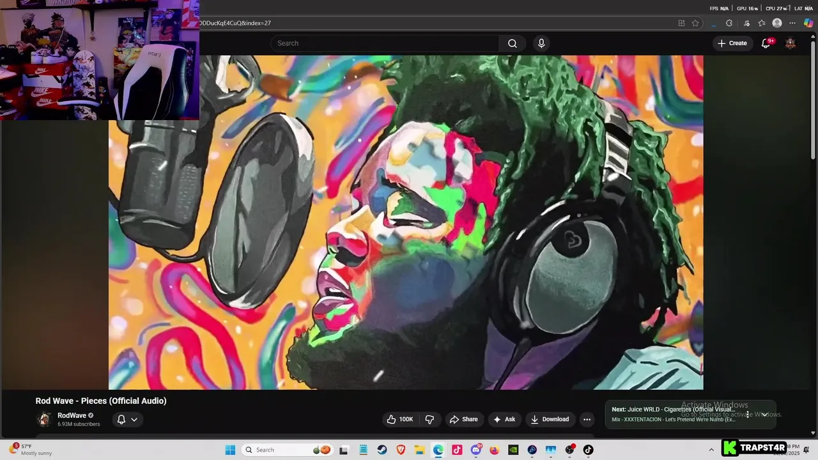The image size is (818, 460).
Task: Share the video
Action: (x=464, y=419)
